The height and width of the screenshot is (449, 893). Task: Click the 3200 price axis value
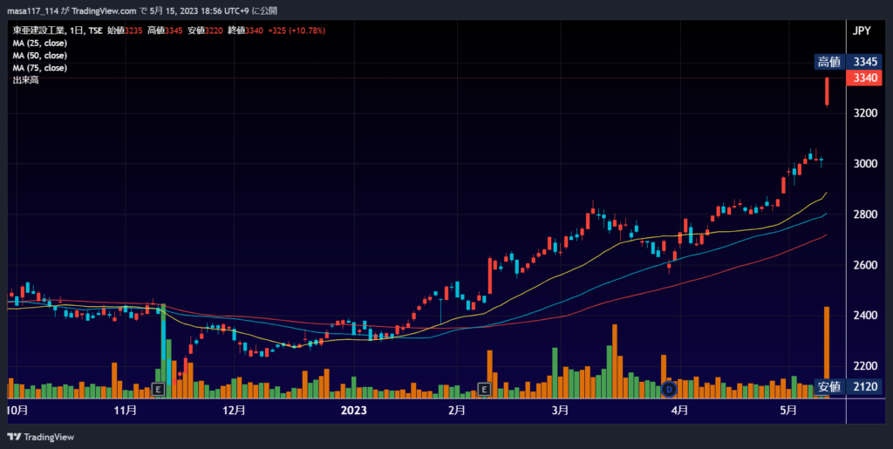[x=865, y=113]
